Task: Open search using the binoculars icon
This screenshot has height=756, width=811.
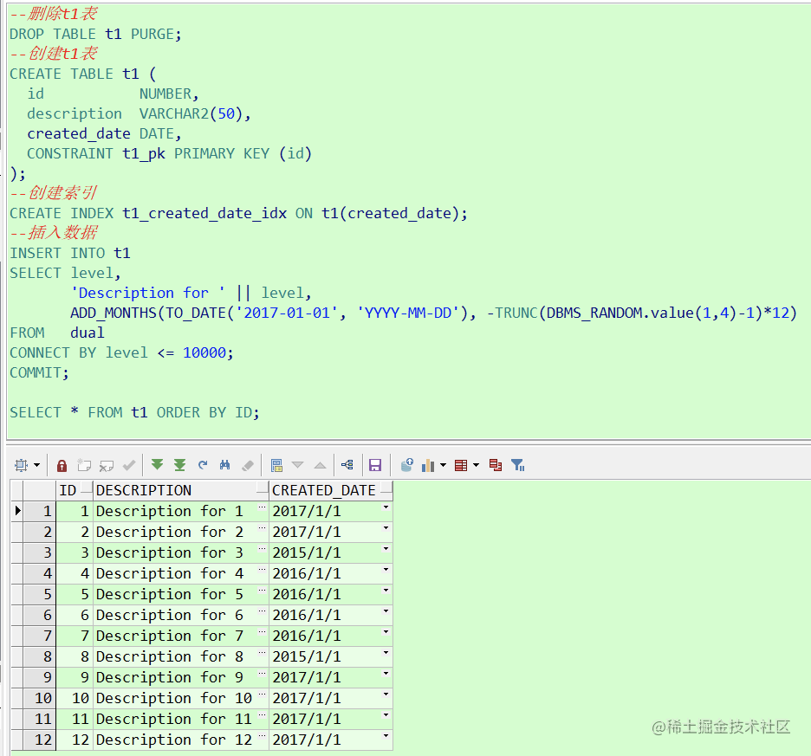Action: point(224,465)
